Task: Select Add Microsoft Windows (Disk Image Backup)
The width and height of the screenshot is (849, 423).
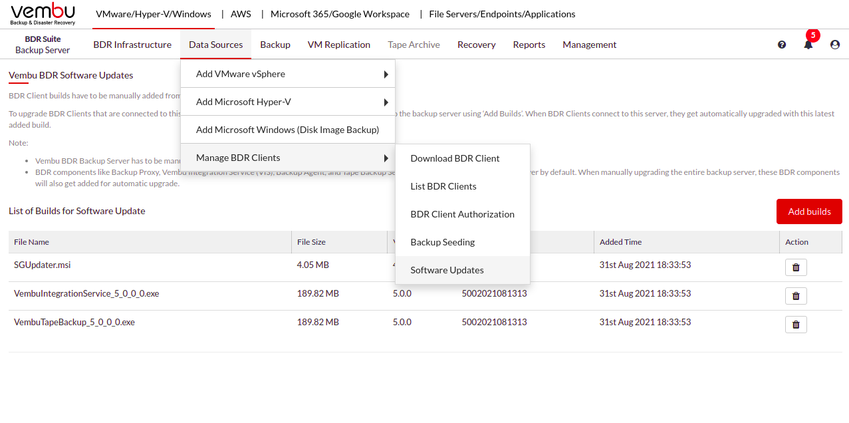Action: pyautogui.click(x=287, y=130)
